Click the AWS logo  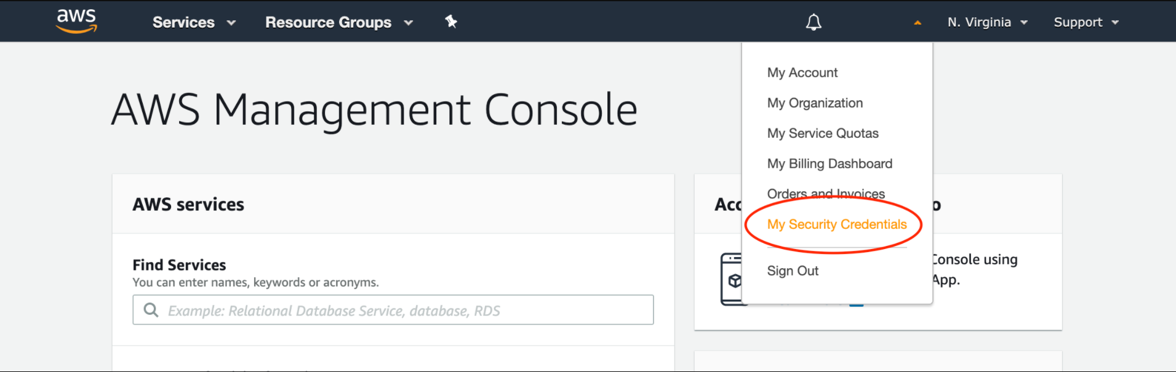[x=76, y=21]
